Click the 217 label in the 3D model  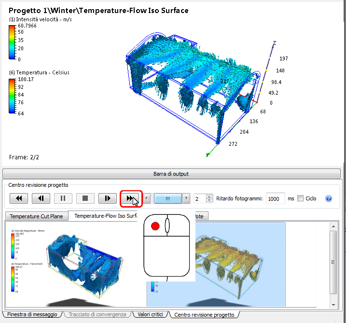point(225,81)
